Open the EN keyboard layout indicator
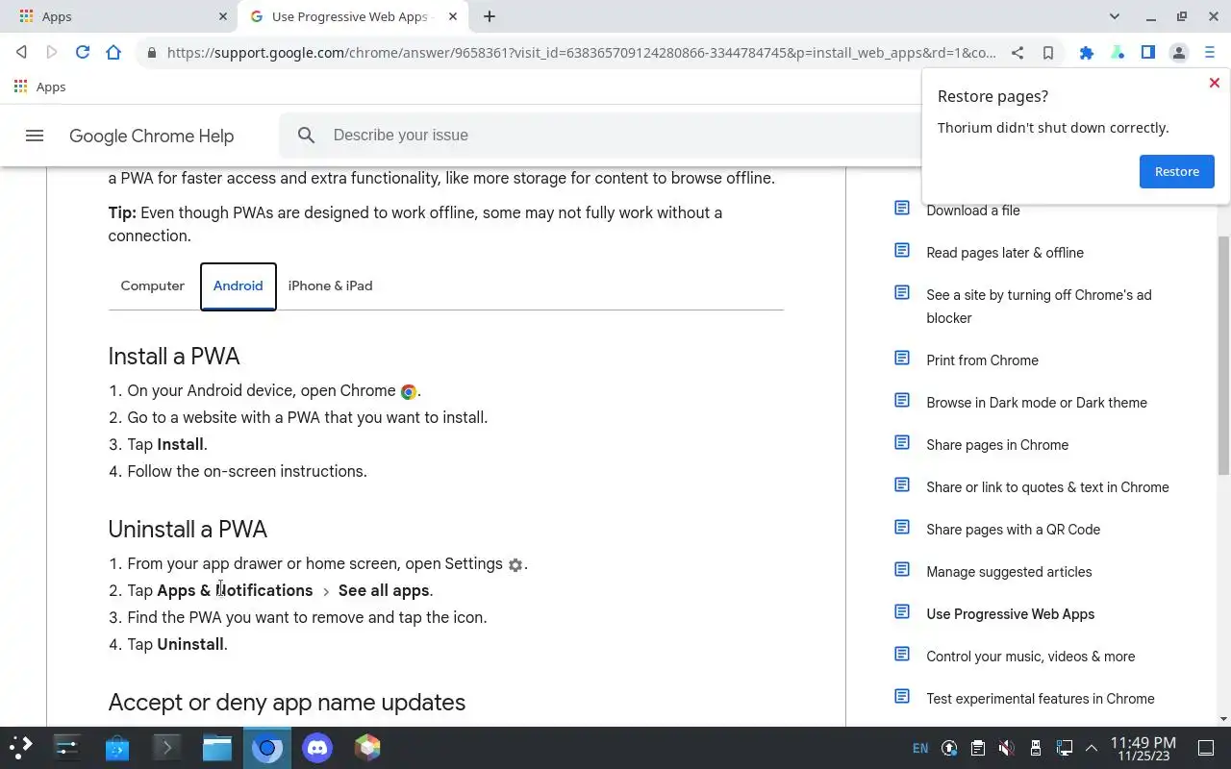This screenshot has width=1231, height=769. point(920,748)
